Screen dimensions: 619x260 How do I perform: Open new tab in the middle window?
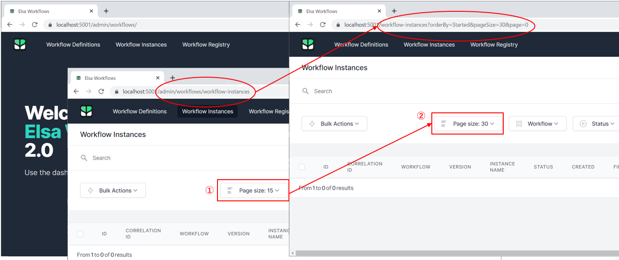172,78
